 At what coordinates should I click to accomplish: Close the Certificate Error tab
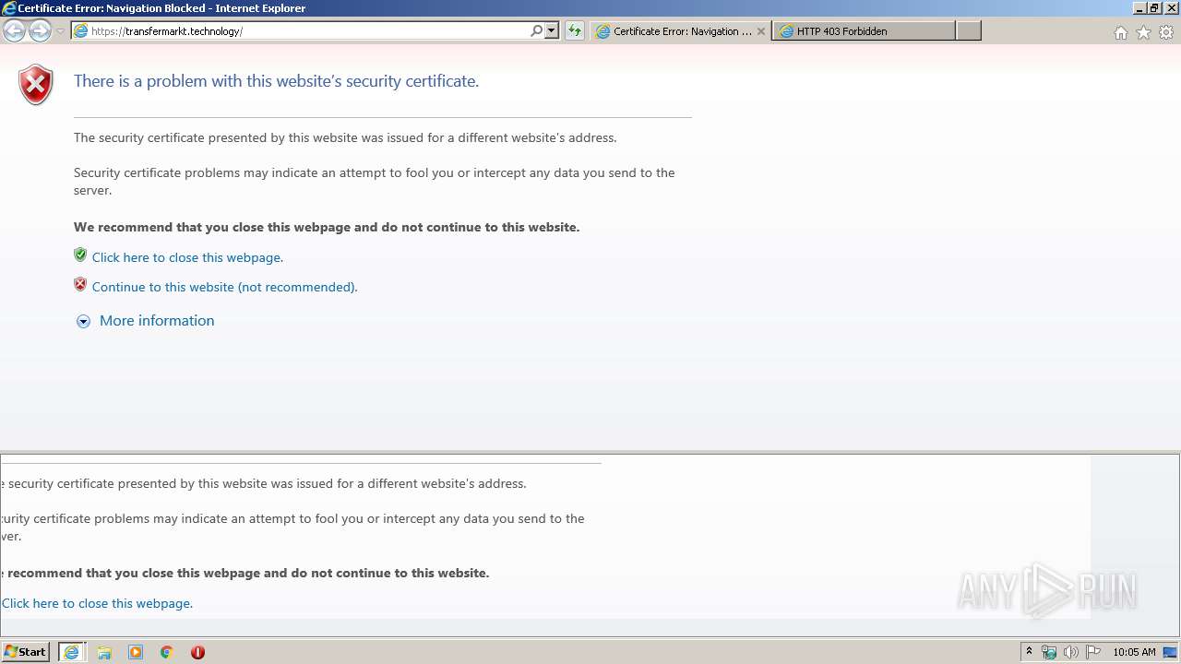coord(761,30)
